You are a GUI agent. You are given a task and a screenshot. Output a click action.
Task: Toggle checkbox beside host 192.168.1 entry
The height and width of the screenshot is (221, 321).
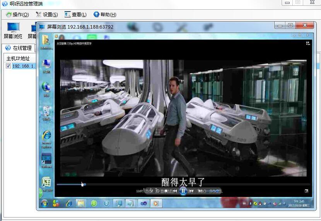click(x=8, y=66)
